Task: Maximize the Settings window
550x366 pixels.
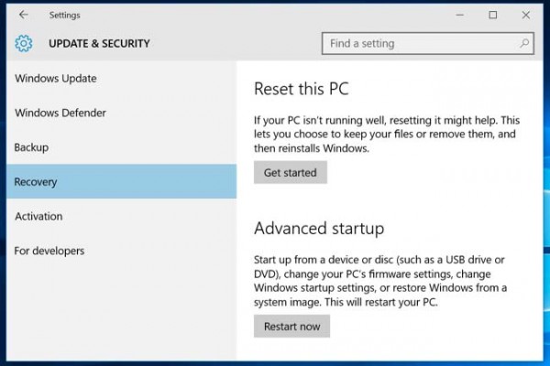Action: click(x=493, y=15)
